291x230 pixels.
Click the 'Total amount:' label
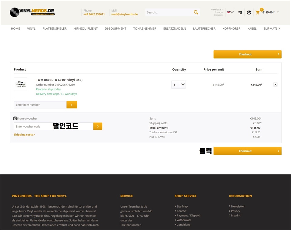(x=159, y=128)
